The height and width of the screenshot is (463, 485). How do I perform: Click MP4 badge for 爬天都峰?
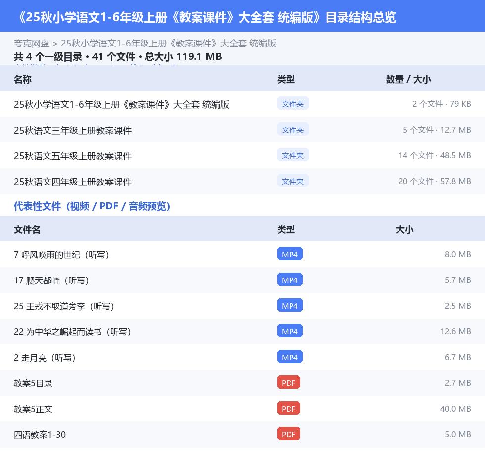pyautogui.click(x=290, y=279)
